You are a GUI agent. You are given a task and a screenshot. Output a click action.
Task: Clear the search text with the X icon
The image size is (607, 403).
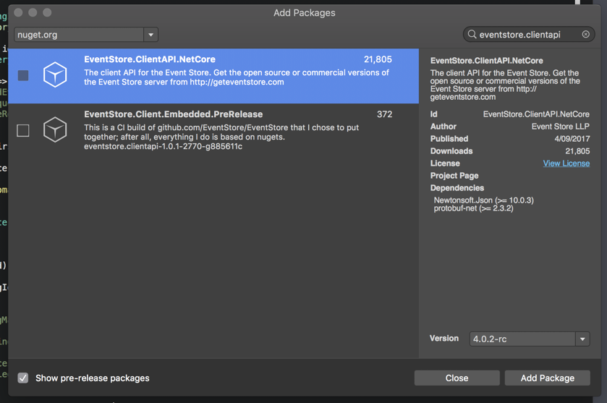(x=586, y=35)
